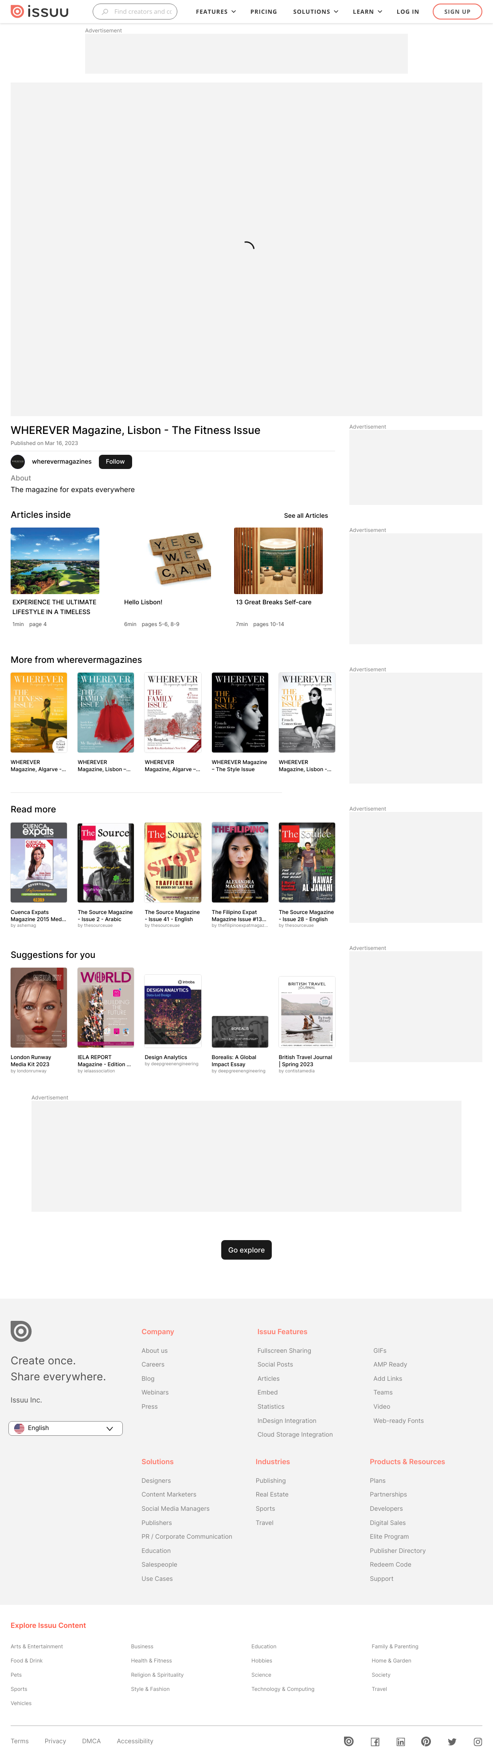Expand the Learn menu

[367, 12]
